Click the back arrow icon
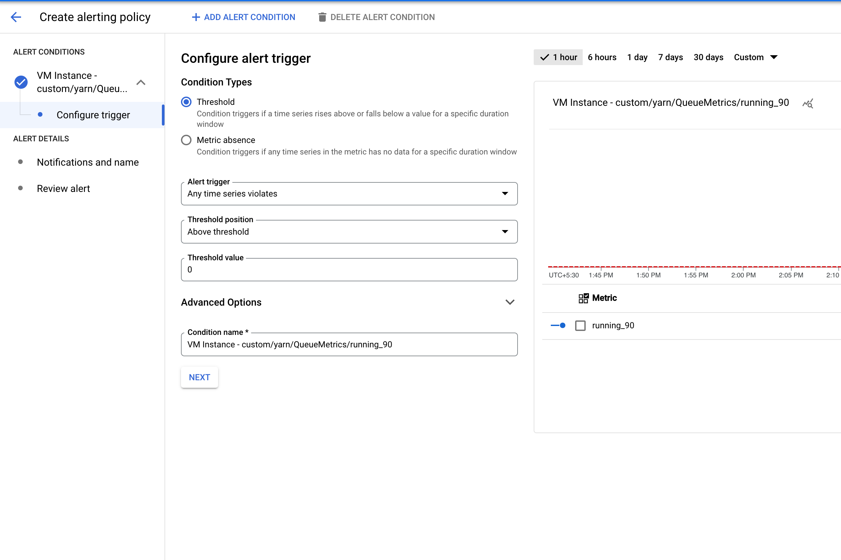This screenshot has height=560, width=841. 16,17
